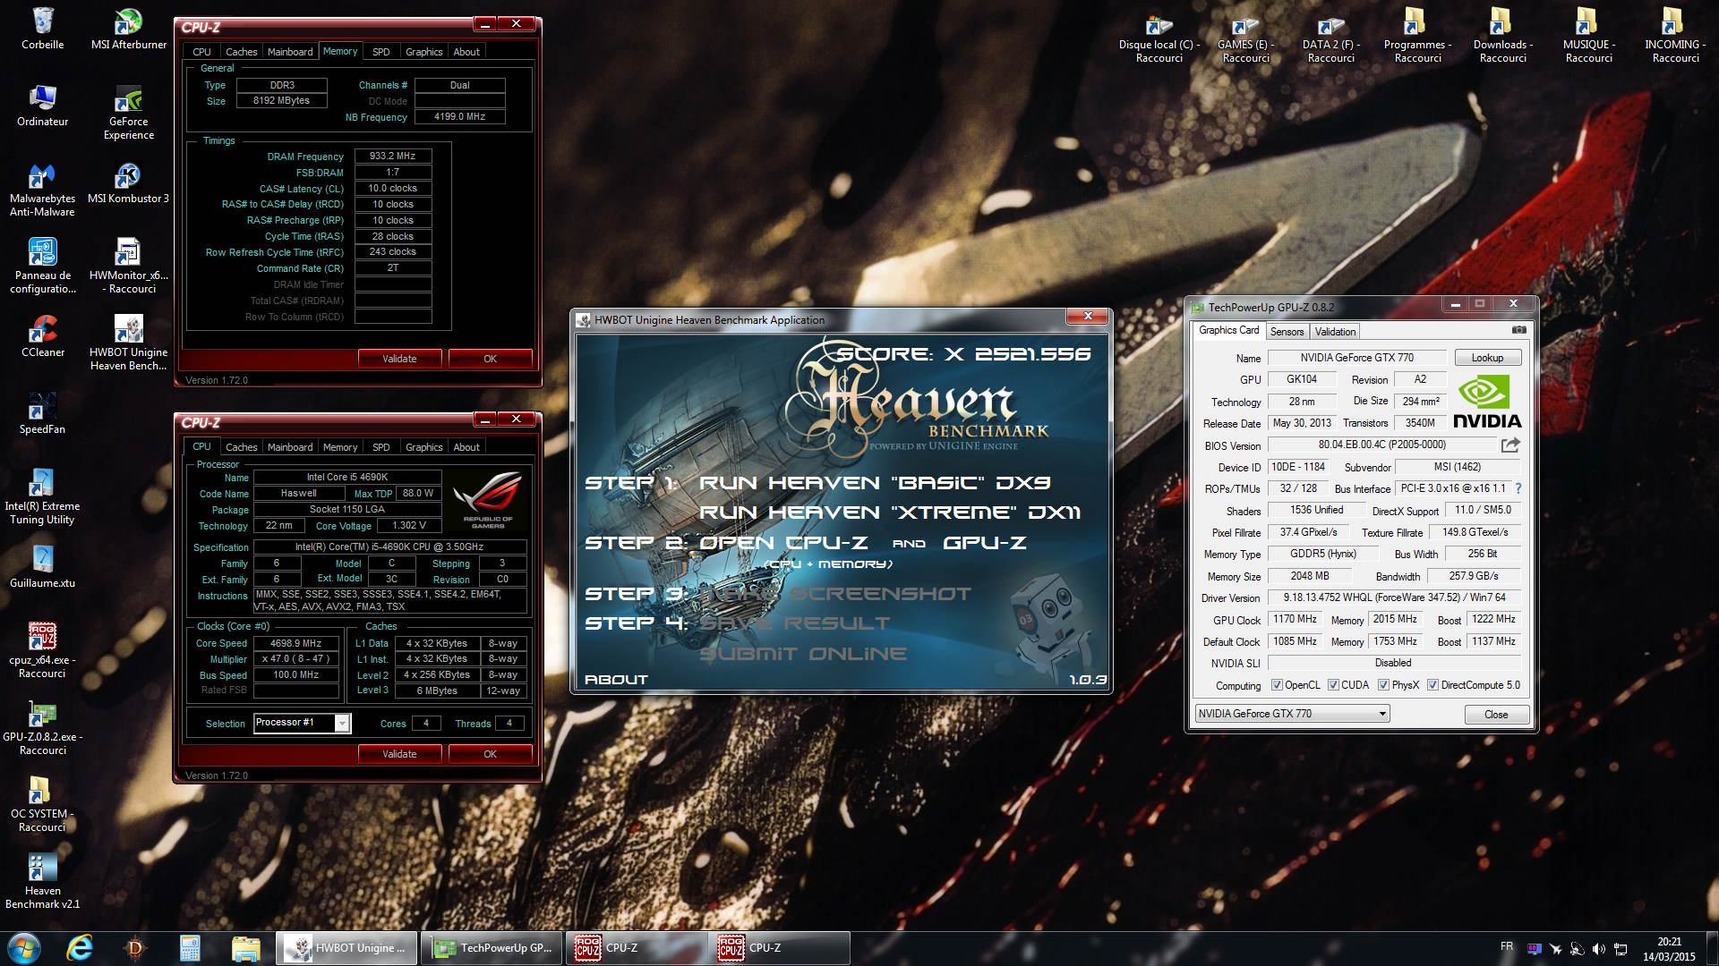Click the volume icon in system tray
This screenshot has width=1719, height=966.
pyautogui.click(x=1598, y=948)
